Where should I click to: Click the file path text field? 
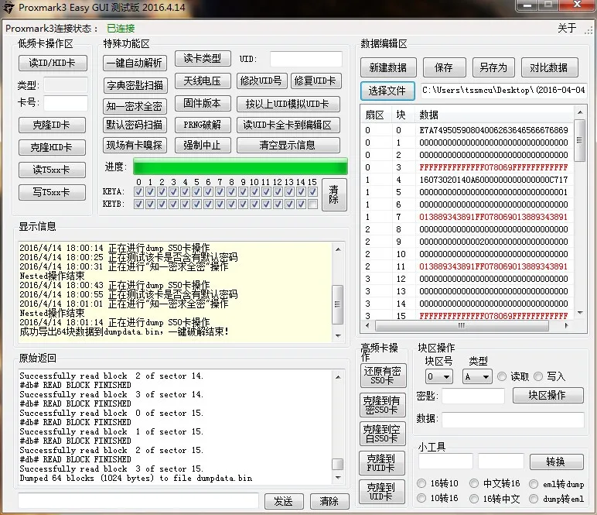(503, 91)
